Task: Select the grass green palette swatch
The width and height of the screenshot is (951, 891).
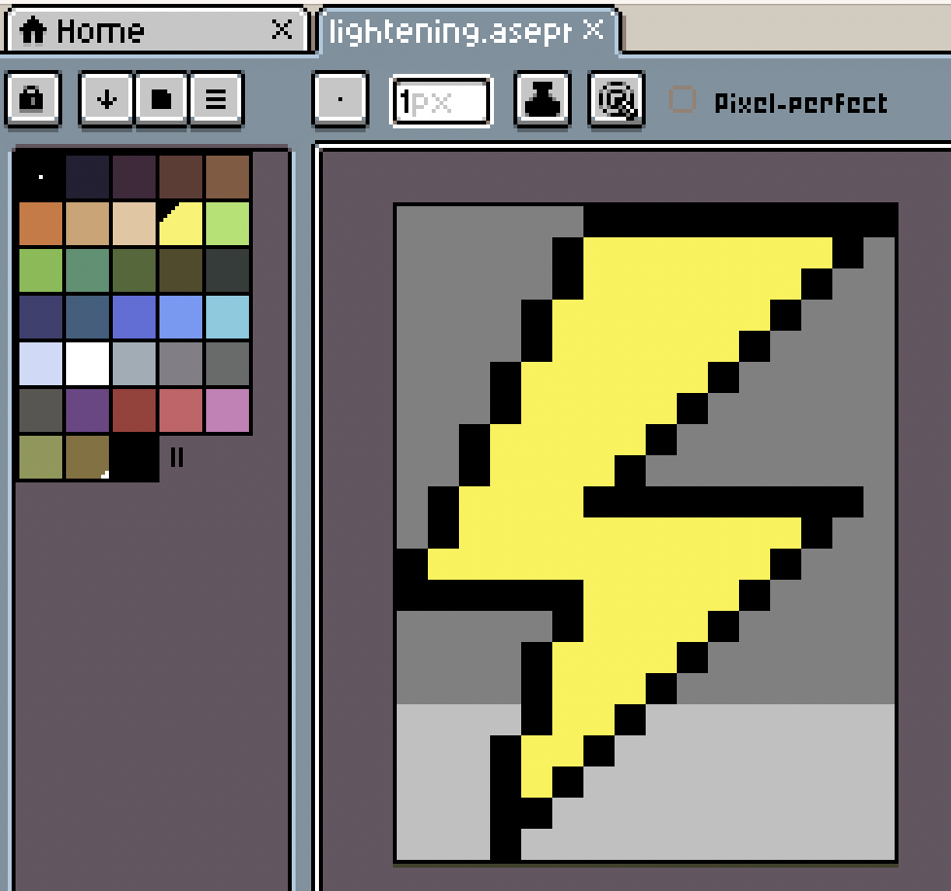Action: [x=41, y=269]
